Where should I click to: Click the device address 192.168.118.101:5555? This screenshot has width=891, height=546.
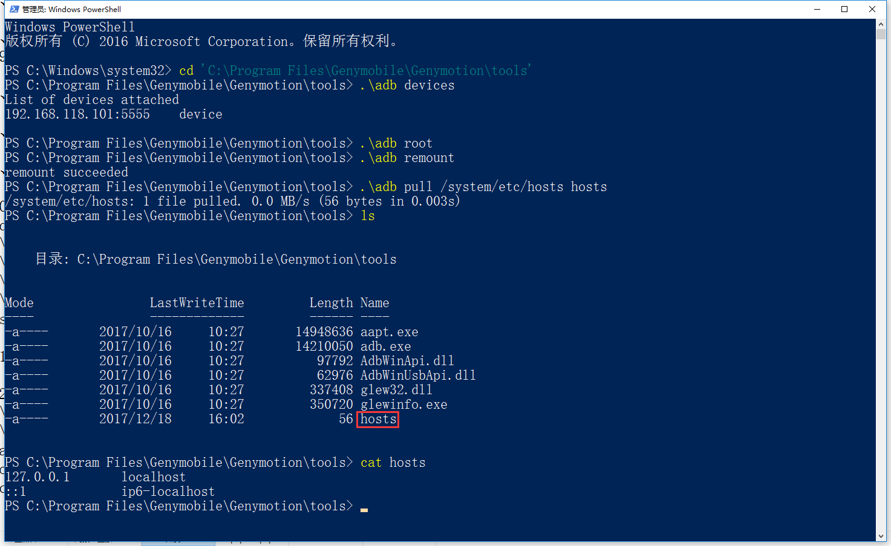[77, 114]
